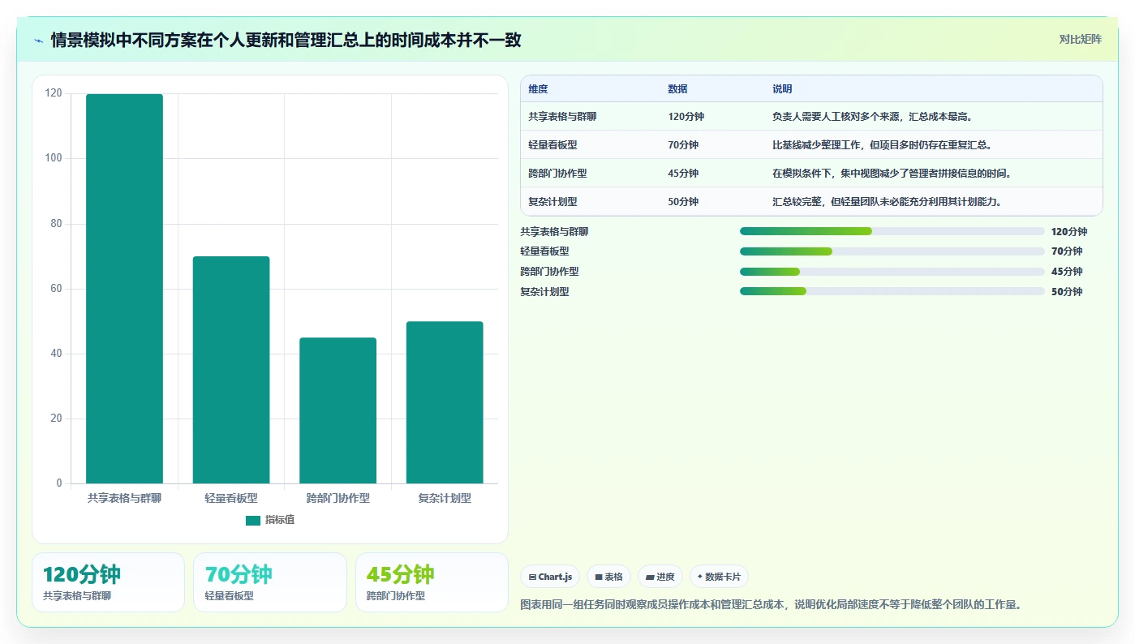This screenshot has height=644, width=1135.
Task: Click the 数据 table column header
Action: pos(677,89)
